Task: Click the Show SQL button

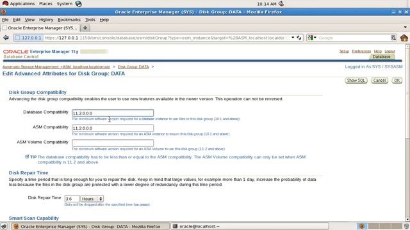Action: (356, 80)
